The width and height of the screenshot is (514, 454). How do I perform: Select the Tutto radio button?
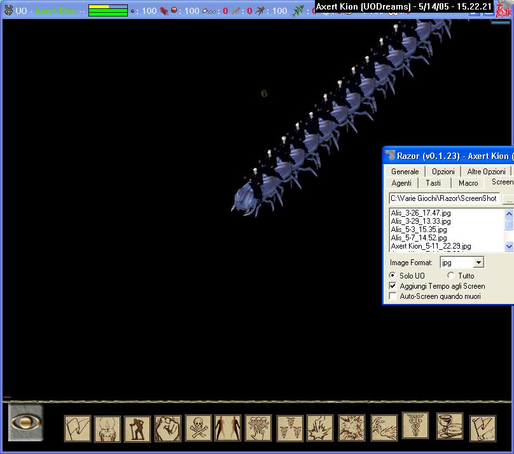click(x=451, y=275)
